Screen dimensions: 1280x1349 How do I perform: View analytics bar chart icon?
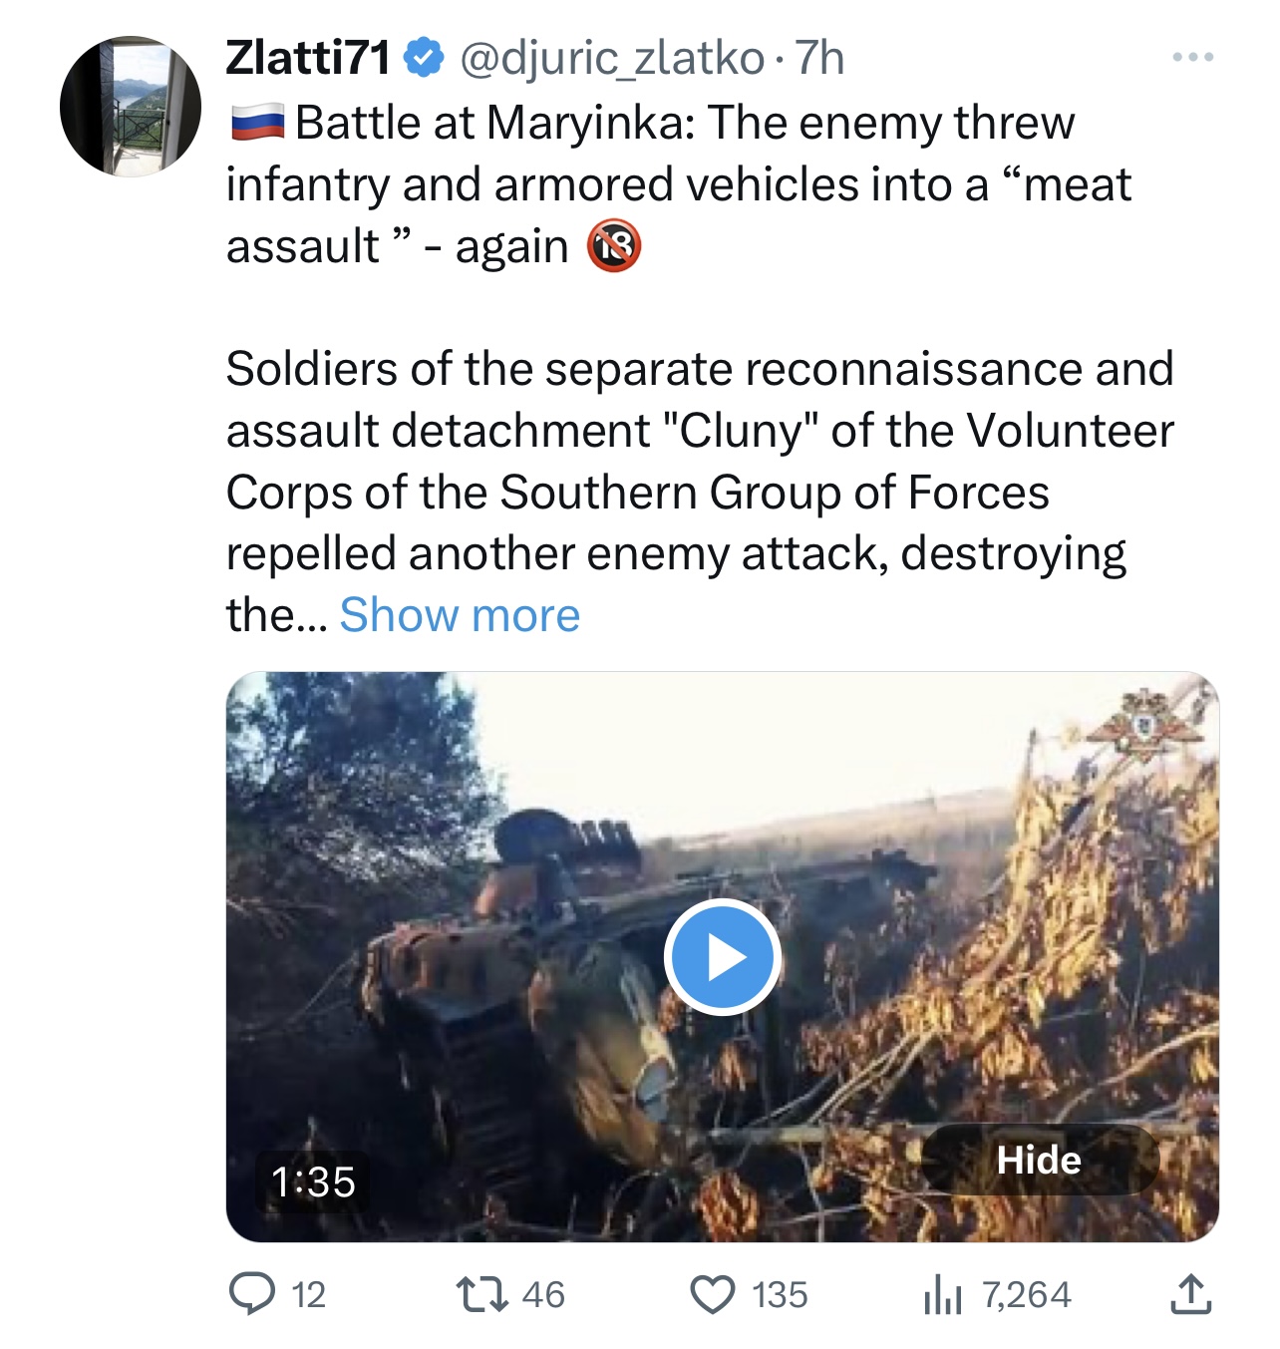click(x=942, y=1295)
